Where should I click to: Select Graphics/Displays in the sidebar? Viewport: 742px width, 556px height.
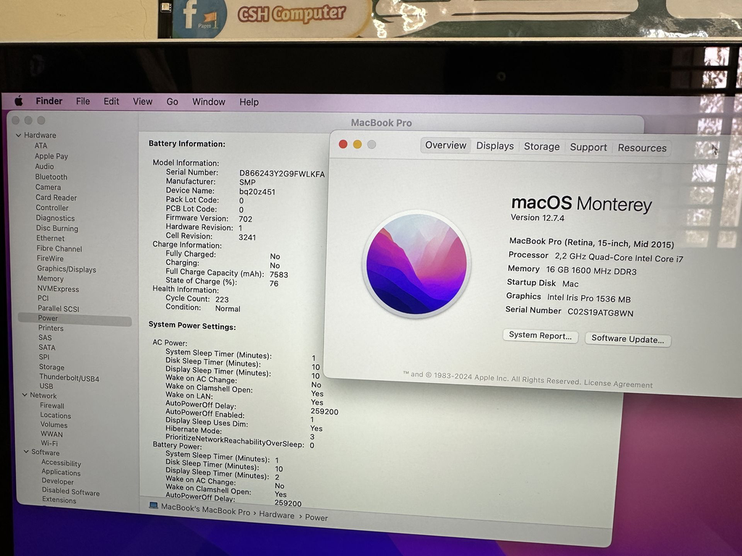(67, 269)
